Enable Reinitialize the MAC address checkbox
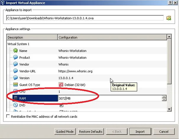Image resolution: width=179 pixels, height=139 pixels. click(x=8, y=116)
